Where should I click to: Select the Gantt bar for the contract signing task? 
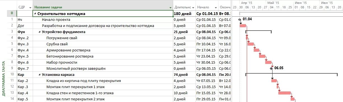click(x=243, y=26)
